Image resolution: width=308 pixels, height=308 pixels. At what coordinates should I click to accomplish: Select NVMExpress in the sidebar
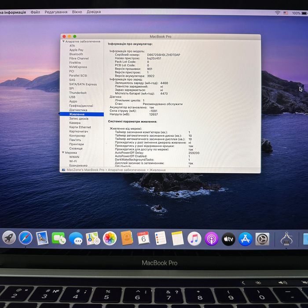(78, 67)
